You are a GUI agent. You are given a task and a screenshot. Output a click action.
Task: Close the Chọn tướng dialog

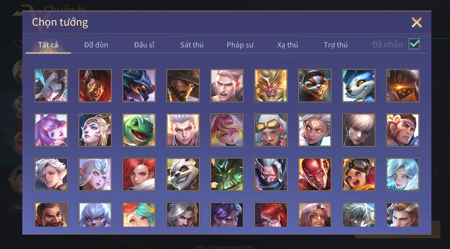click(x=417, y=22)
